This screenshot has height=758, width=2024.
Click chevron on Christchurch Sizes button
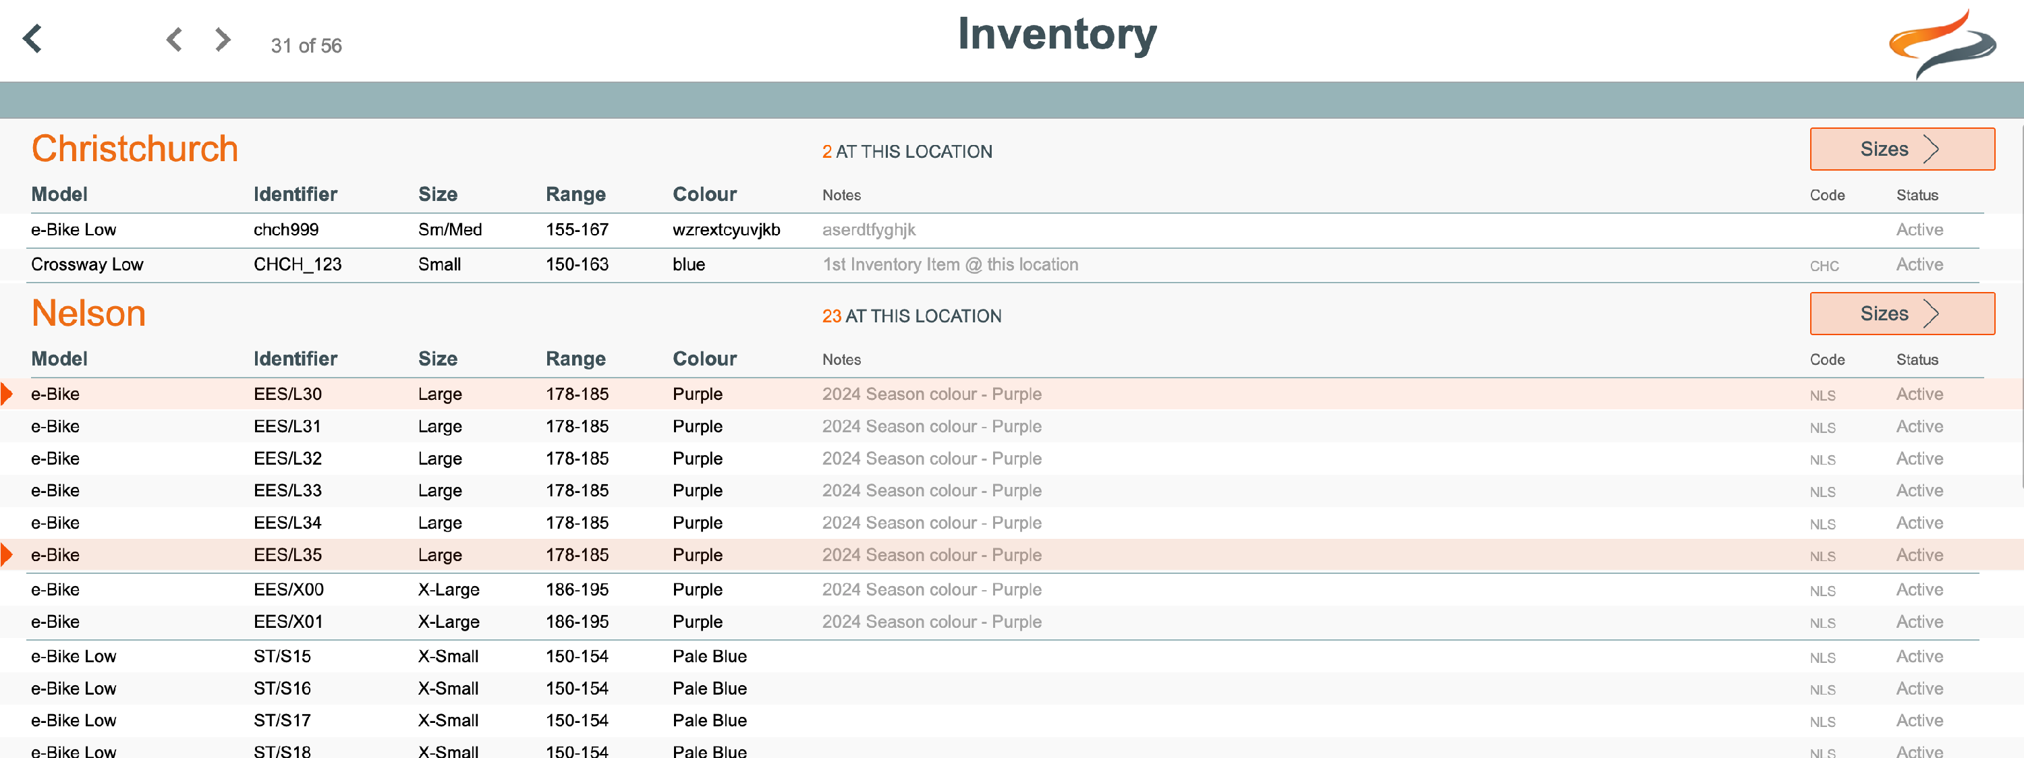click(1932, 149)
